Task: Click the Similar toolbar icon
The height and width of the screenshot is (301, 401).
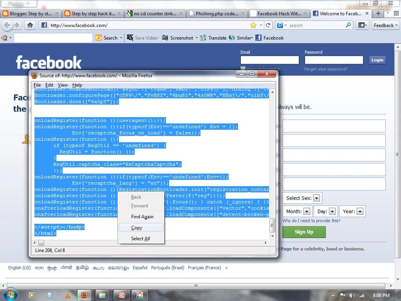Action: (x=232, y=38)
